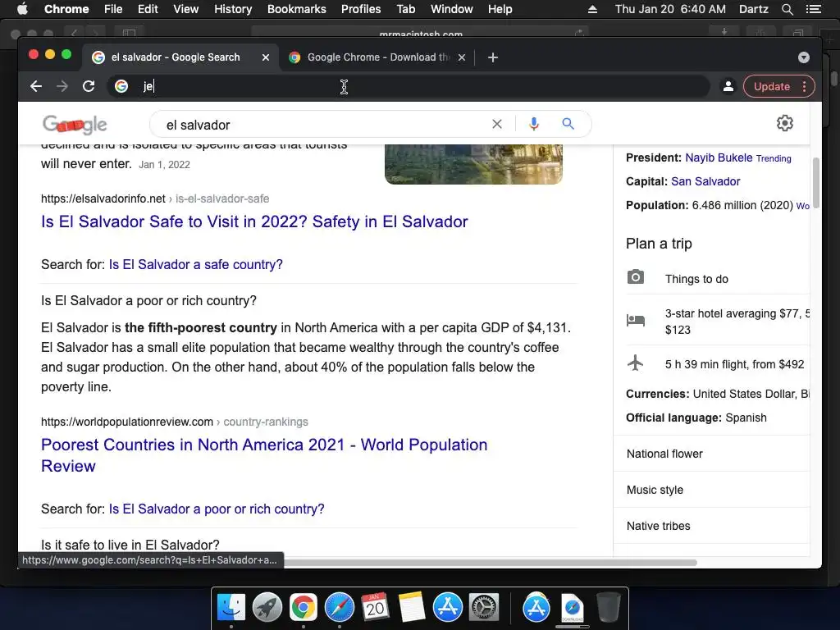Click the el salvador search box
The height and width of the screenshot is (630, 840).
pyautogui.click(x=322, y=125)
